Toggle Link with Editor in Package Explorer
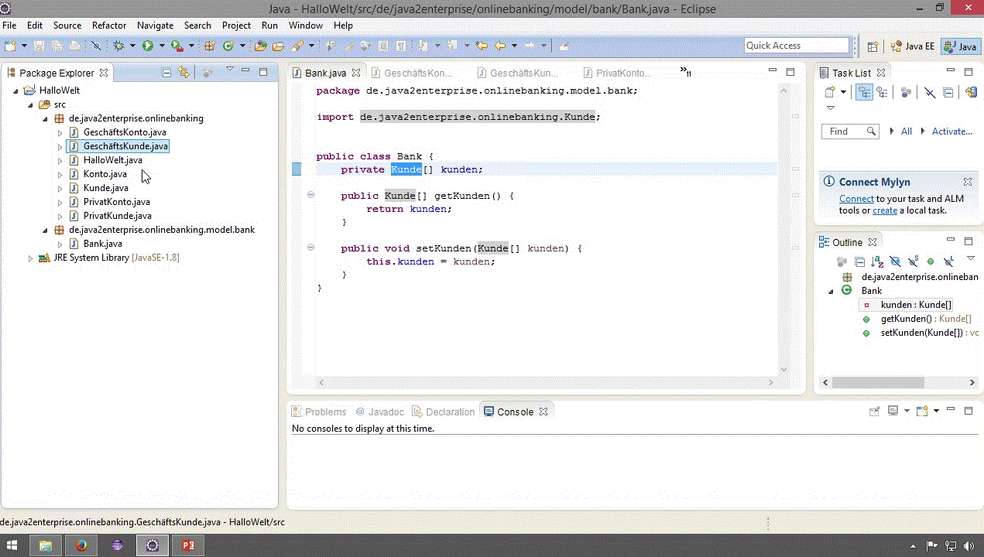Image resolution: width=984 pixels, height=557 pixels. tap(183, 72)
